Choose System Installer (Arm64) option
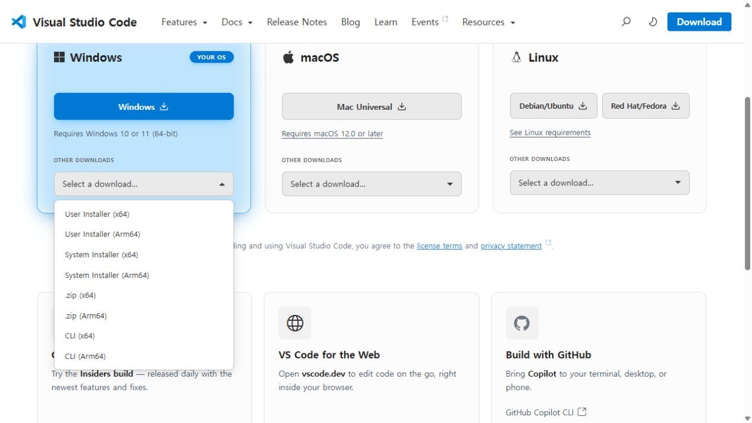 (x=144, y=275)
